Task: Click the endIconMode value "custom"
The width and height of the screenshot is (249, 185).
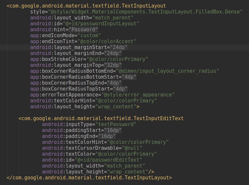Action: click(89, 35)
